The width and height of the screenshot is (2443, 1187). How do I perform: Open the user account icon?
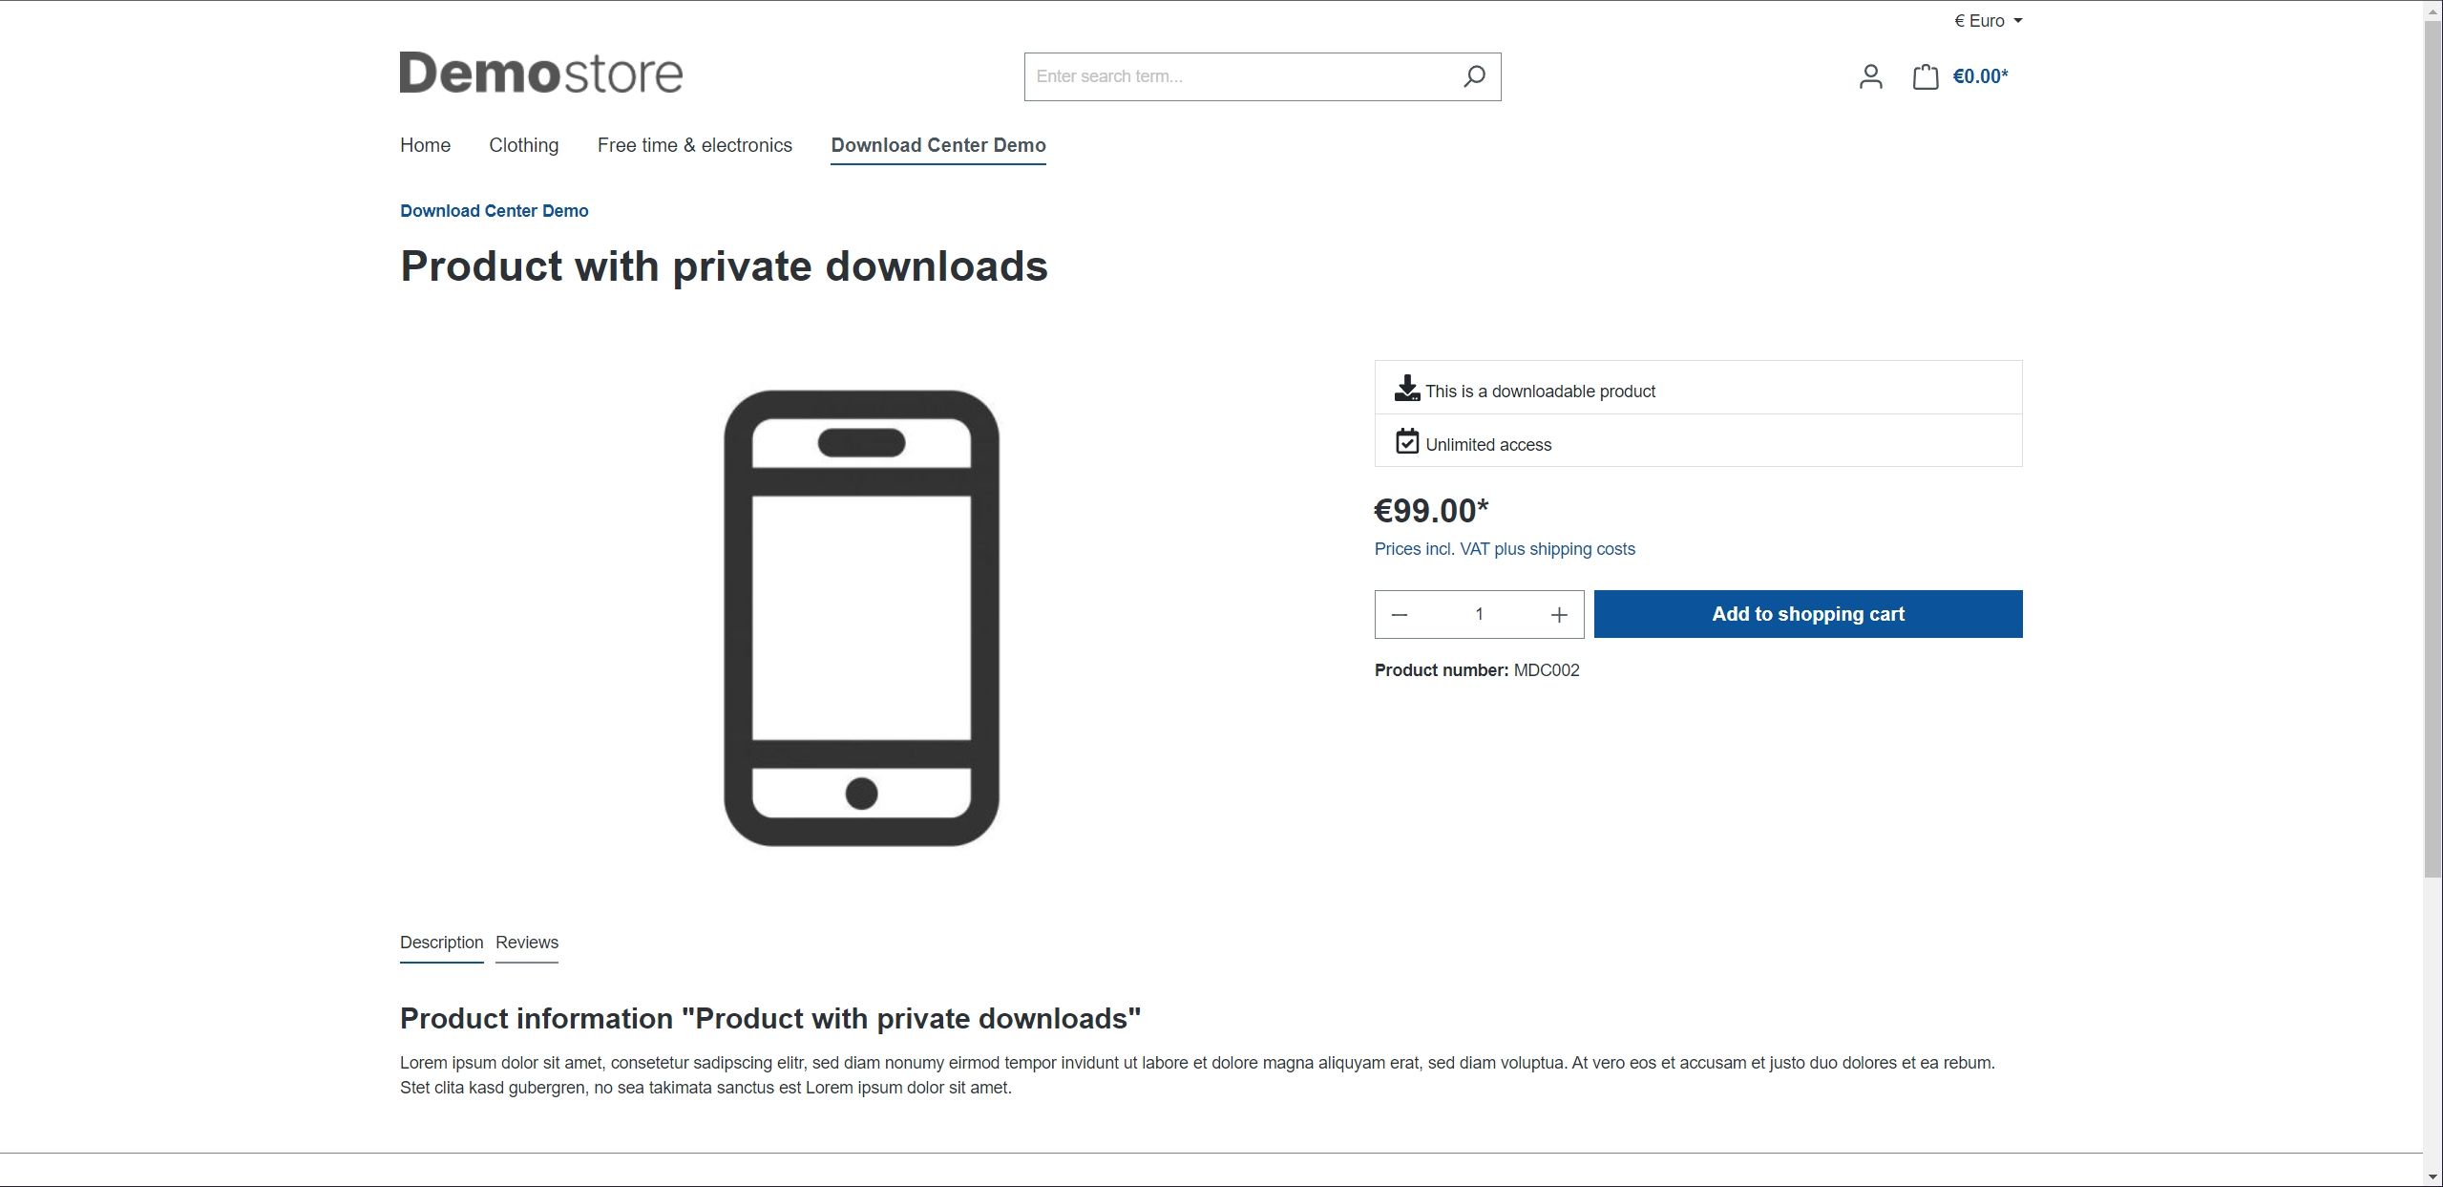tap(1870, 76)
